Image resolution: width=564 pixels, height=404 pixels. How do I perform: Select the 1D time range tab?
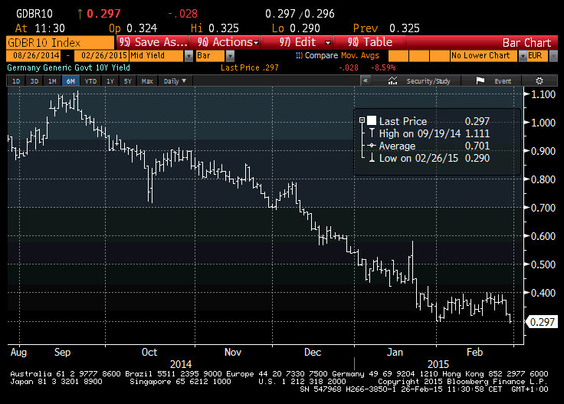16,81
